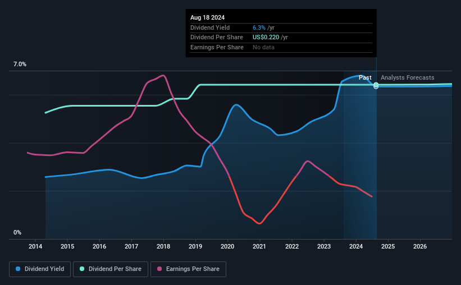Toggle the Dividend Yield legend button
This screenshot has width=461, height=285.
pos(40,269)
